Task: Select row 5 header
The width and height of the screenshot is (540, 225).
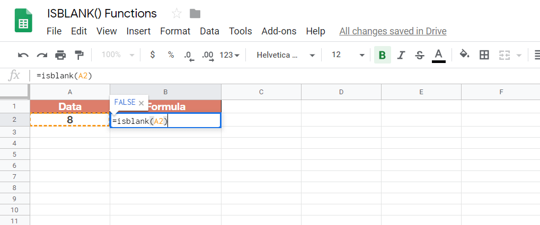Action: click(x=14, y=154)
